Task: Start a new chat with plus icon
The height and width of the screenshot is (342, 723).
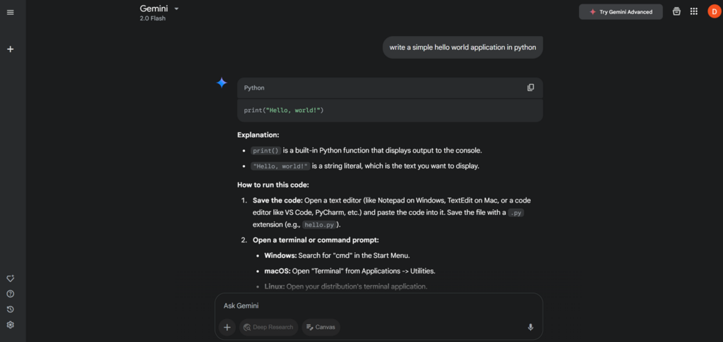Action: pyautogui.click(x=11, y=49)
